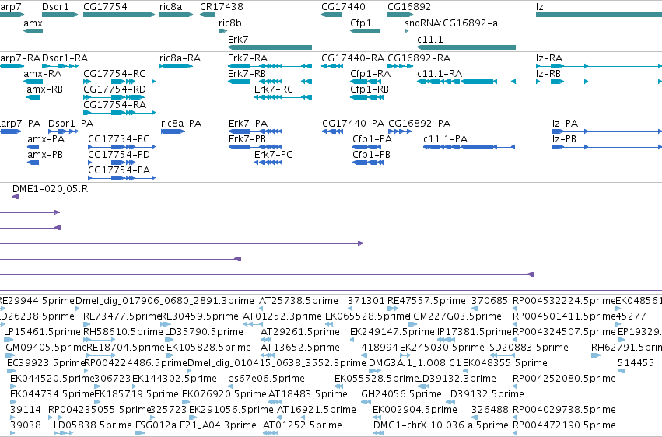Viewport: 662px width, 437px height.
Task: Click protein CG17754-PC
Action: pos(122,147)
